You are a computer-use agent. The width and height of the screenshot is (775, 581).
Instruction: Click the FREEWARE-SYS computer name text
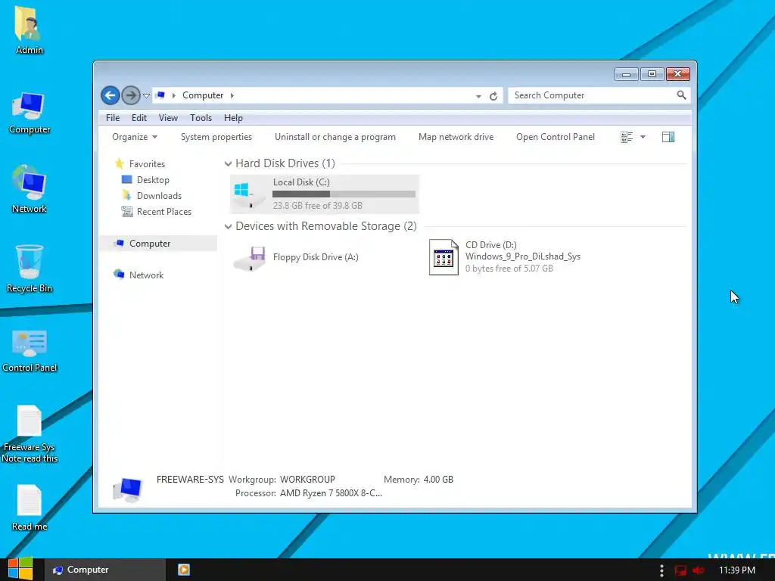(190, 479)
